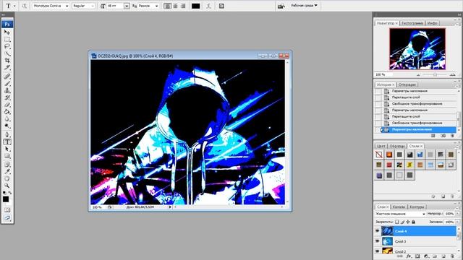
Task: Switch to the Цвет tab
Action: (381, 146)
